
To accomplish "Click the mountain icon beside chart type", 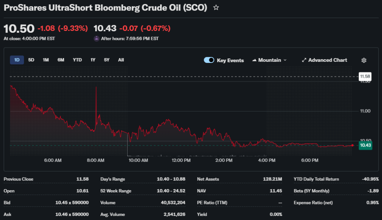I will click(255, 60).
